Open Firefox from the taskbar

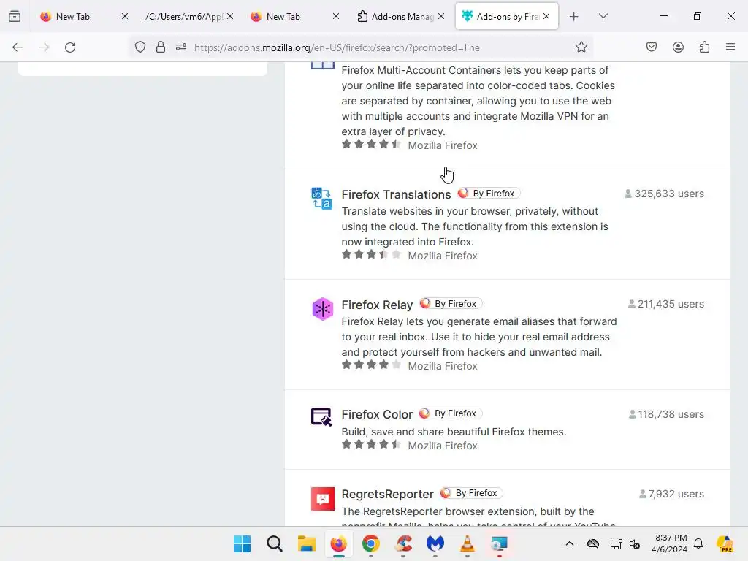[339, 543]
